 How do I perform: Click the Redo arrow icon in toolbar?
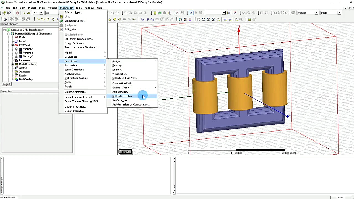coord(117,13)
